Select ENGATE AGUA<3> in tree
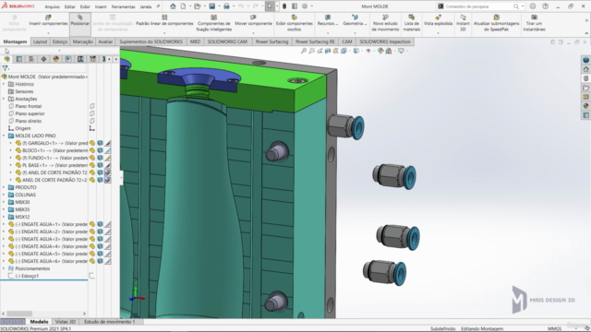 [x=51, y=239]
